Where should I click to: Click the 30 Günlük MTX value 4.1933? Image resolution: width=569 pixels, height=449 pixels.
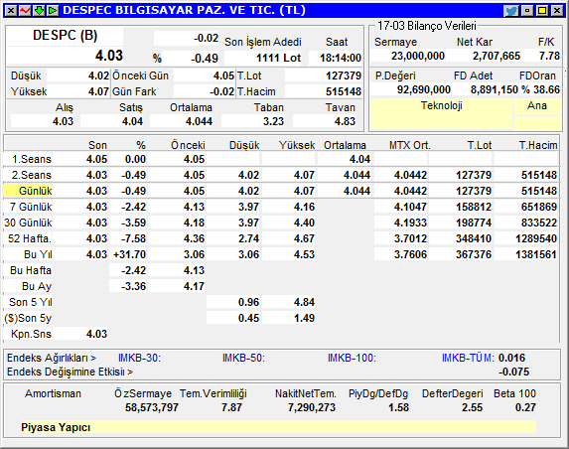[x=410, y=223]
